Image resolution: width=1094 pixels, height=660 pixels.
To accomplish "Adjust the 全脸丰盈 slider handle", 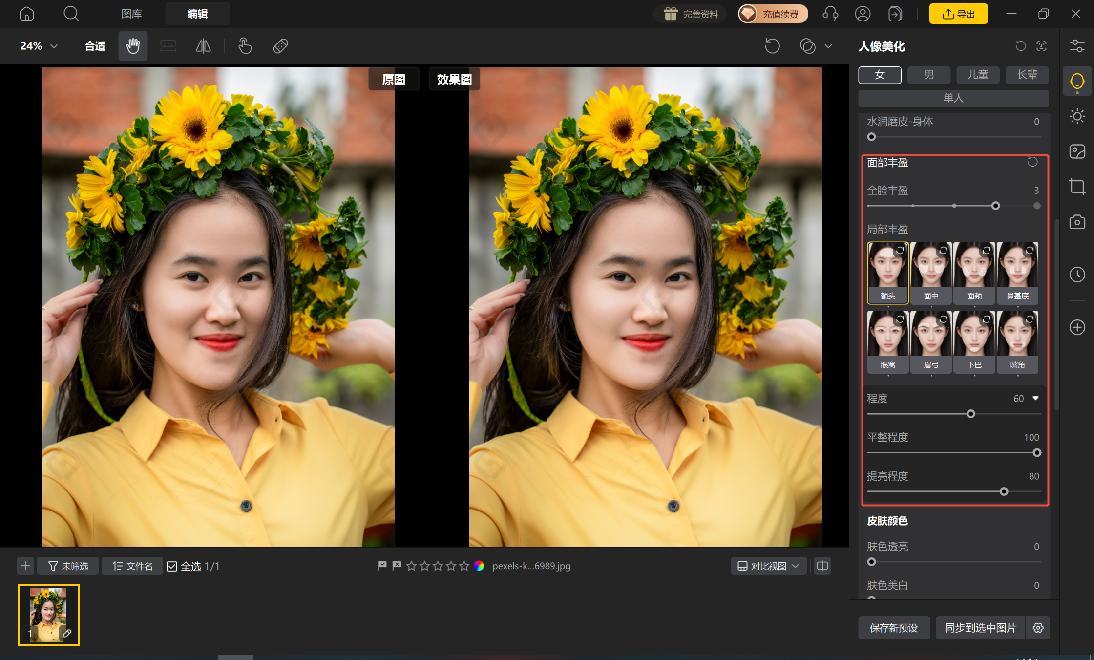I will pyautogui.click(x=995, y=206).
